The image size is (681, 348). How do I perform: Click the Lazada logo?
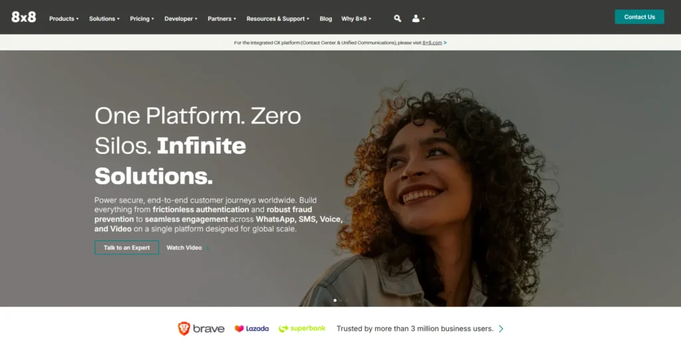(x=251, y=329)
